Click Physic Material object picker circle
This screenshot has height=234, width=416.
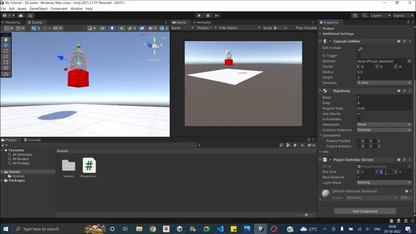pyautogui.click(x=409, y=61)
